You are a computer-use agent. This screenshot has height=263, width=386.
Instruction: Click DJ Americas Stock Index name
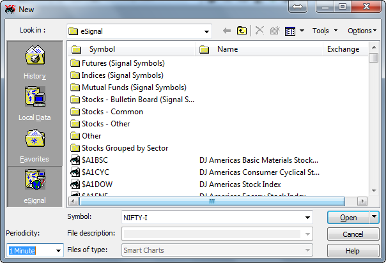pos(240,184)
